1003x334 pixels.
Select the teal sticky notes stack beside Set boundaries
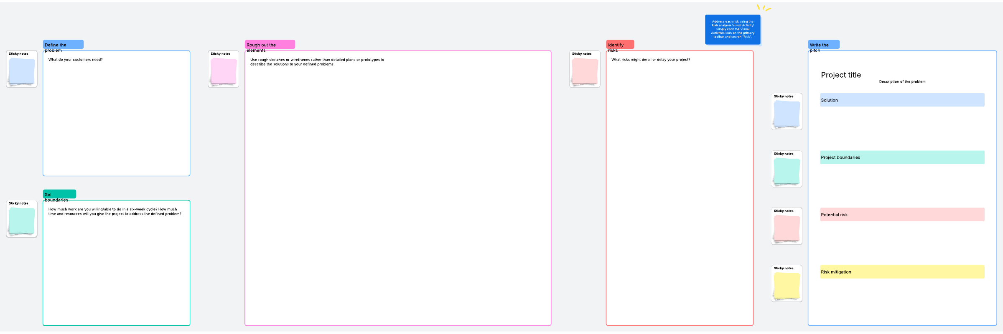[22, 220]
